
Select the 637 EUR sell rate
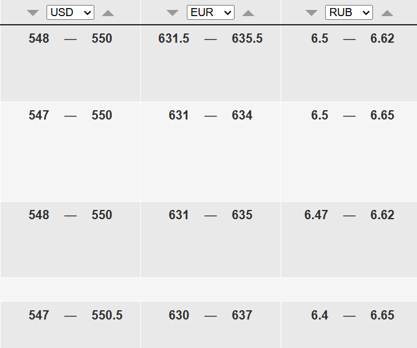pyautogui.click(x=242, y=315)
